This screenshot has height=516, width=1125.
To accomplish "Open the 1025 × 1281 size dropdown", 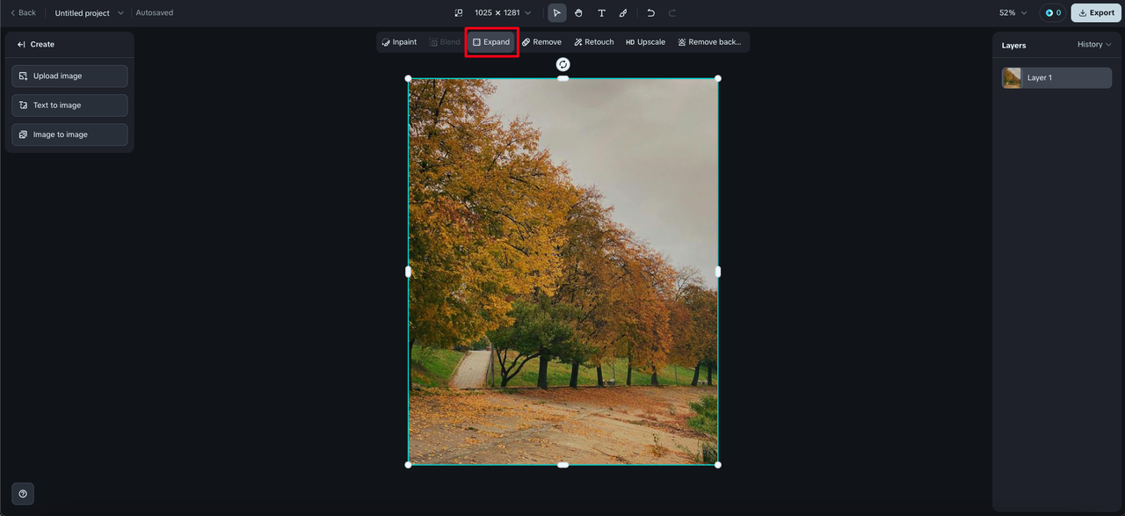I will (503, 13).
